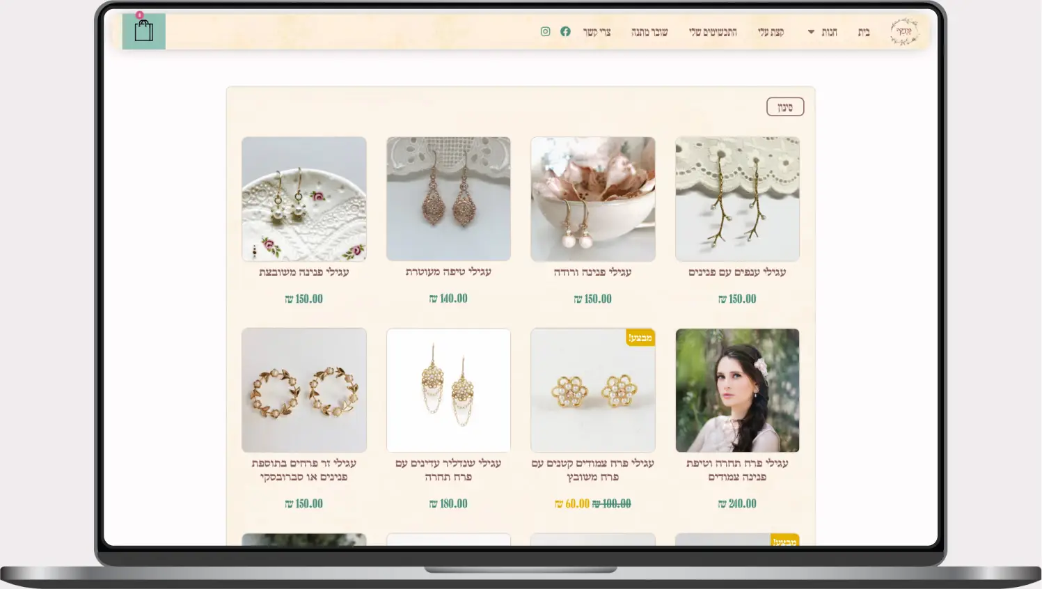Screen dimensions: 1042x589
Task: Click the 140.00 price of teardrop earrings
Action: (x=448, y=299)
